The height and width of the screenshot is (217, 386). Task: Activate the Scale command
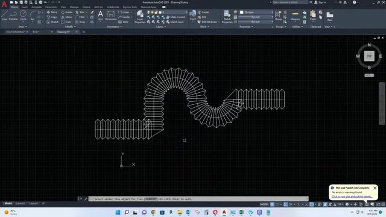pyautogui.click(x=66, y=22)
